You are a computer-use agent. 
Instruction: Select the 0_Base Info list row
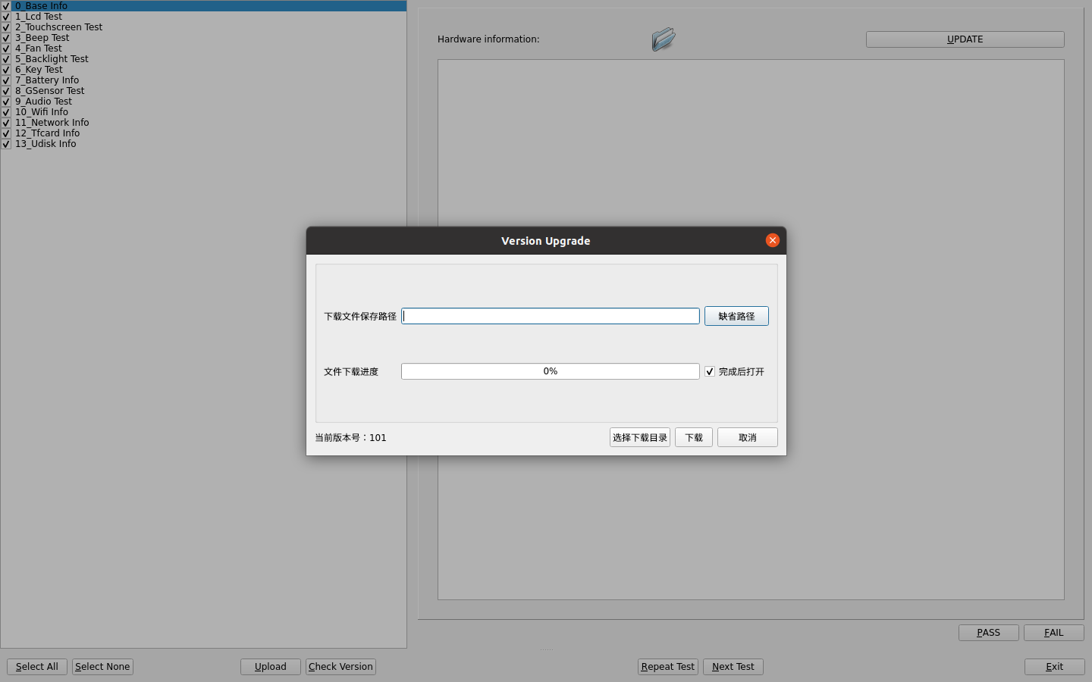pyautogui.click(x=203, y=6)
